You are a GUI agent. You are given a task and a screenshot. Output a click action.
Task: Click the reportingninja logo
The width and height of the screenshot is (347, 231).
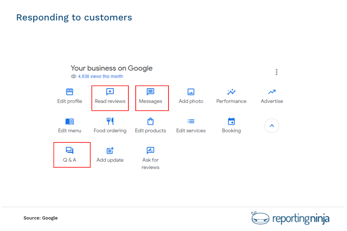290,218
